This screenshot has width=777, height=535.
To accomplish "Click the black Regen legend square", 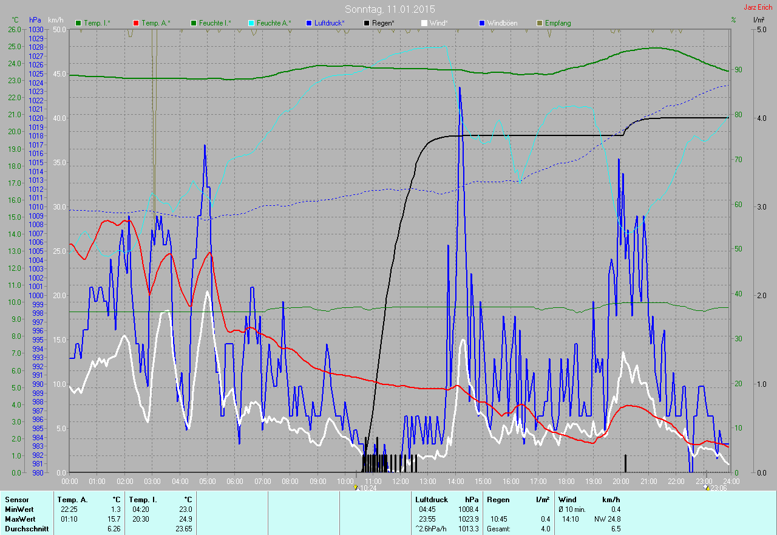I will pyautogui.click(x=367, y=23).
